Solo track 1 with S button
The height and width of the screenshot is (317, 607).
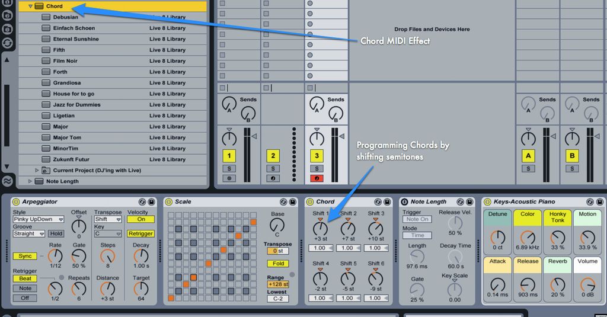(x=229, y=169)
